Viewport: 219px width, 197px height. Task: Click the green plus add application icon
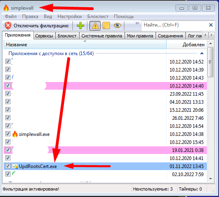click(x=81, y=26)
